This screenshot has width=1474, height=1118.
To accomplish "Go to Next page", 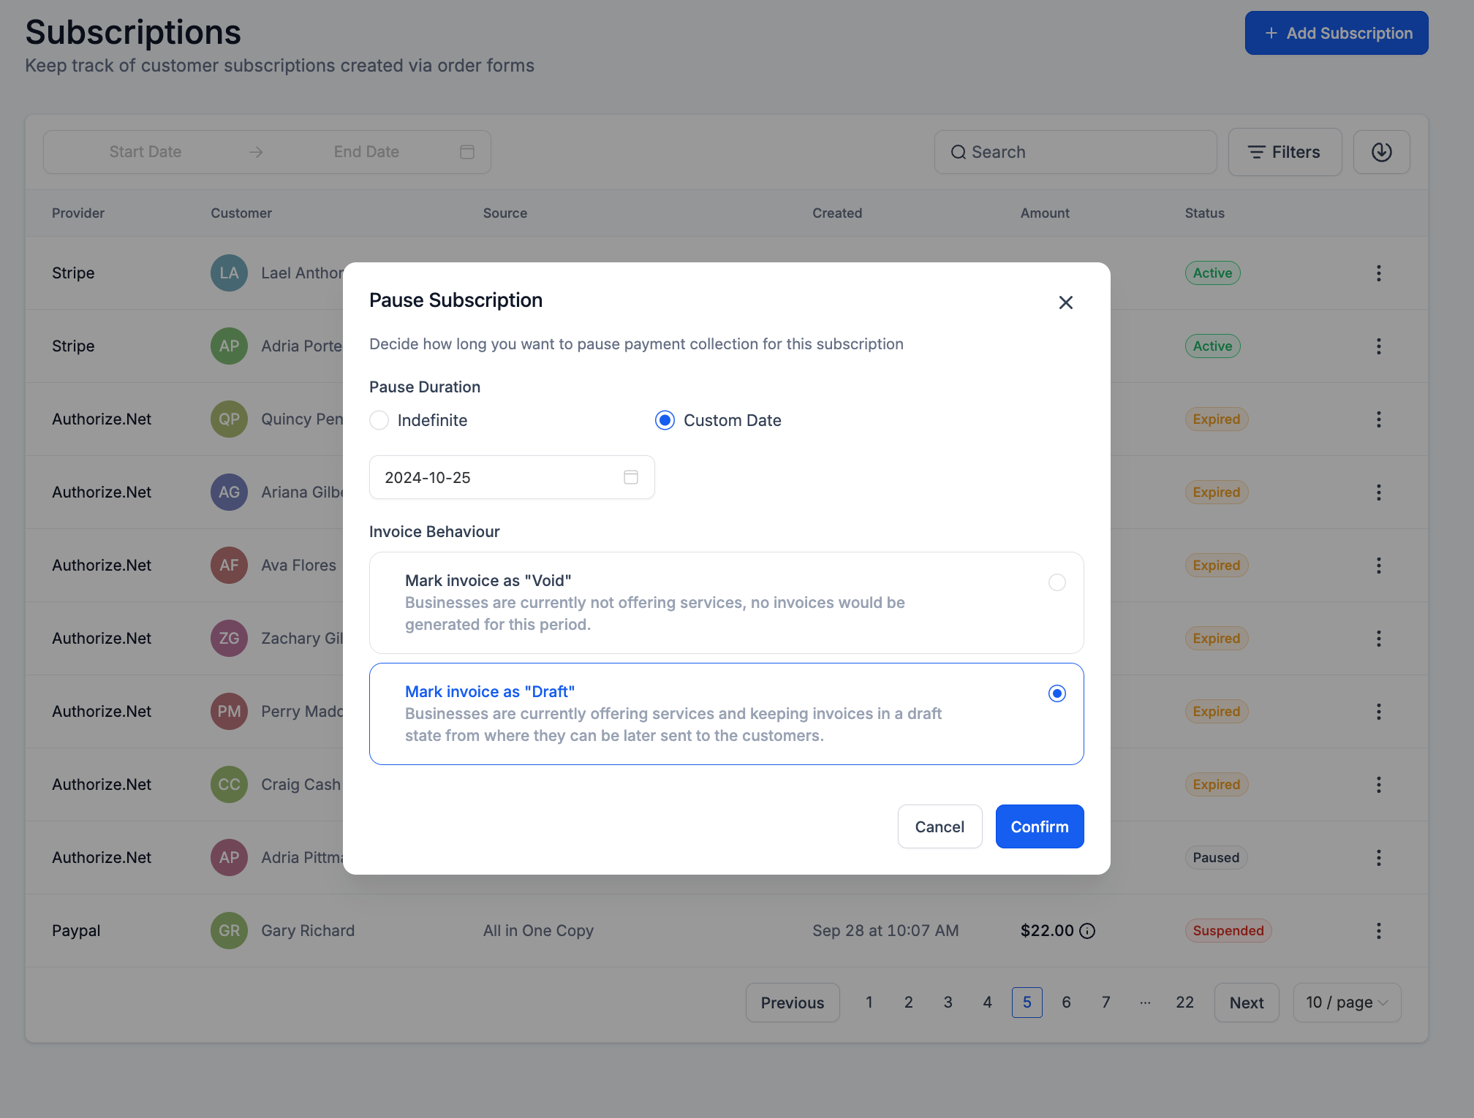I will coord(1247,1003).
